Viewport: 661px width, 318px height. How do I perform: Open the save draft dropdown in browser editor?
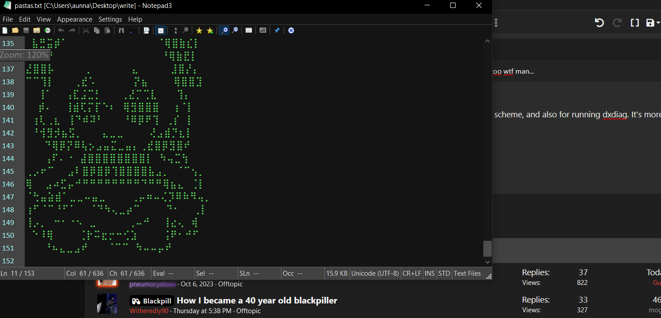(653, 23)
